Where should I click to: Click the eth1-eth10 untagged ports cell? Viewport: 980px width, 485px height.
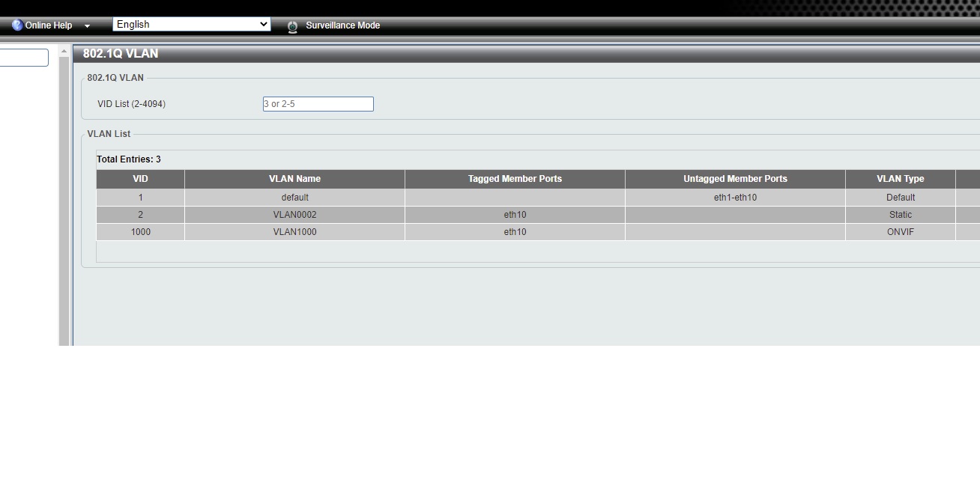(x=735, y=198)
